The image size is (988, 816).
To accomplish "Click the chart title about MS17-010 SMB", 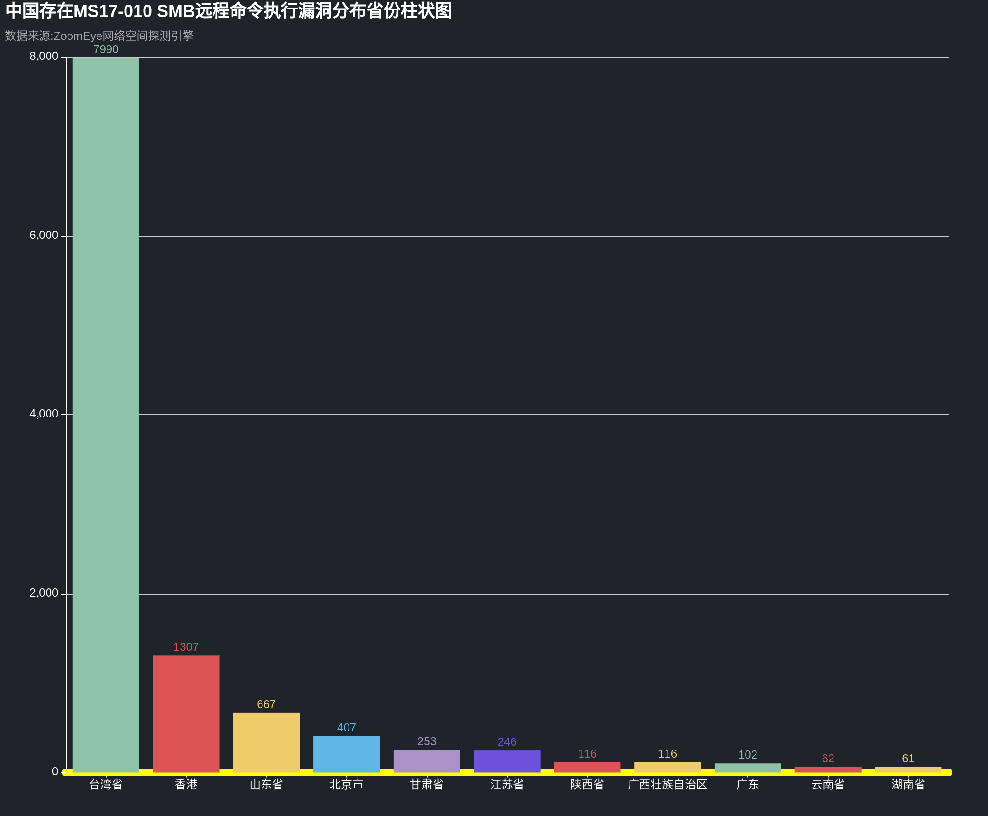I will (x=229, y=11).
